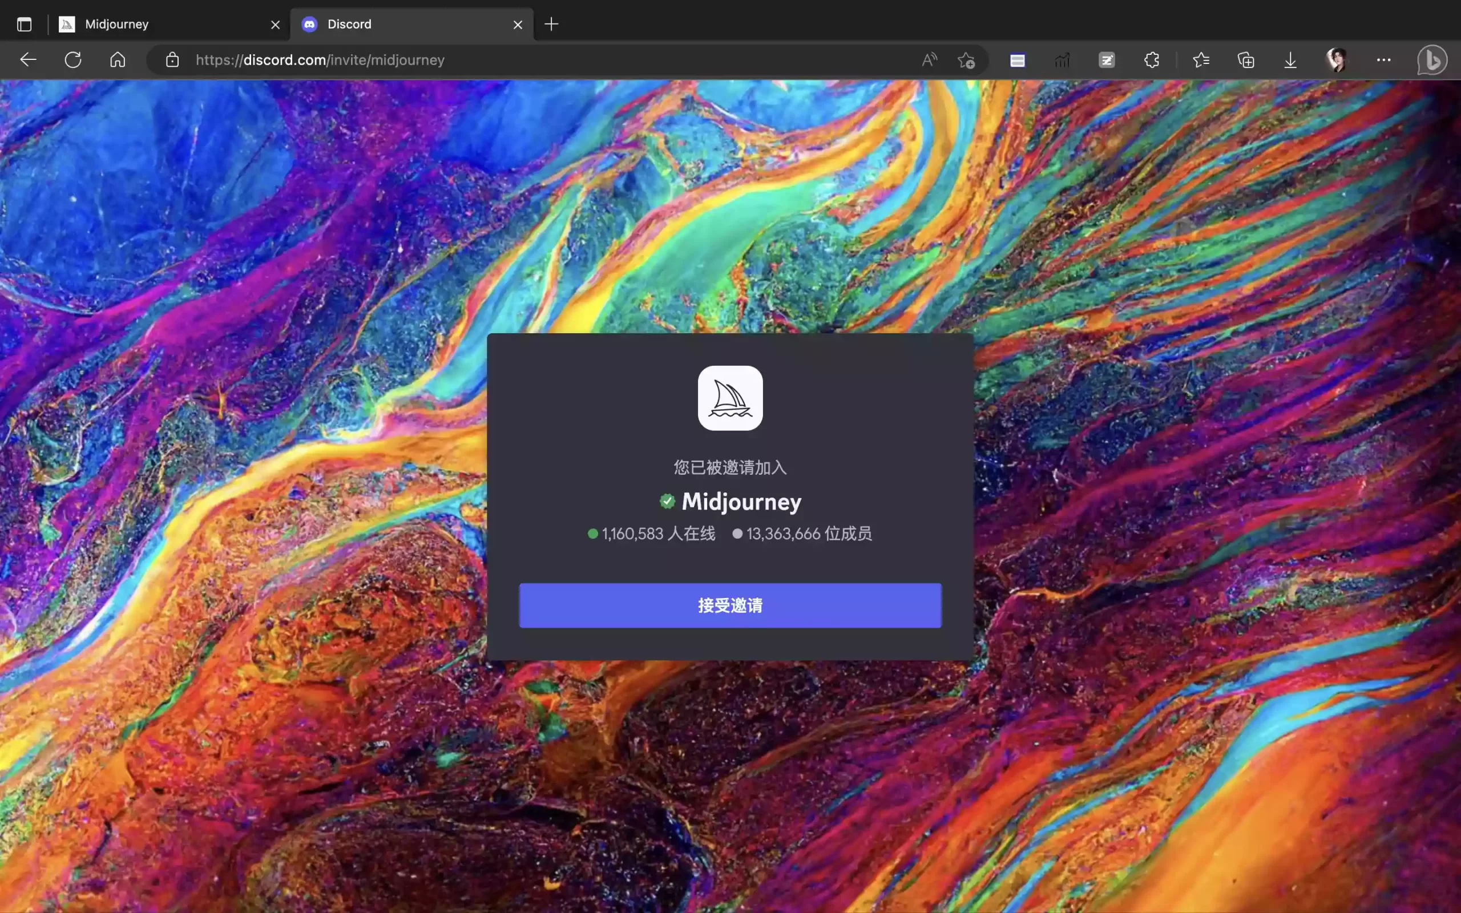The height and width of the screenshot is (913, 1461).
Task: View site security lock information
Action: click(x=173, y=60)
